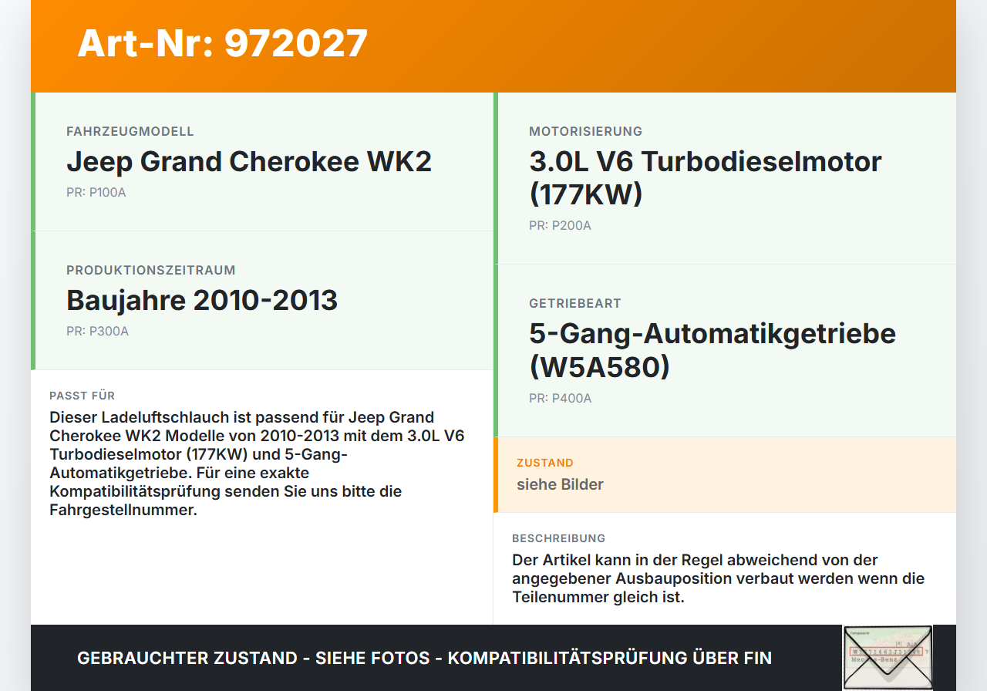The image size is (987, 691).
Task: Select the PR: P100A code
Action: pos(96,191)
